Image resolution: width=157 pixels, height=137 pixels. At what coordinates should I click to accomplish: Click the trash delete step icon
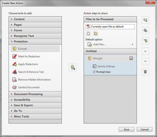(145, 71)
